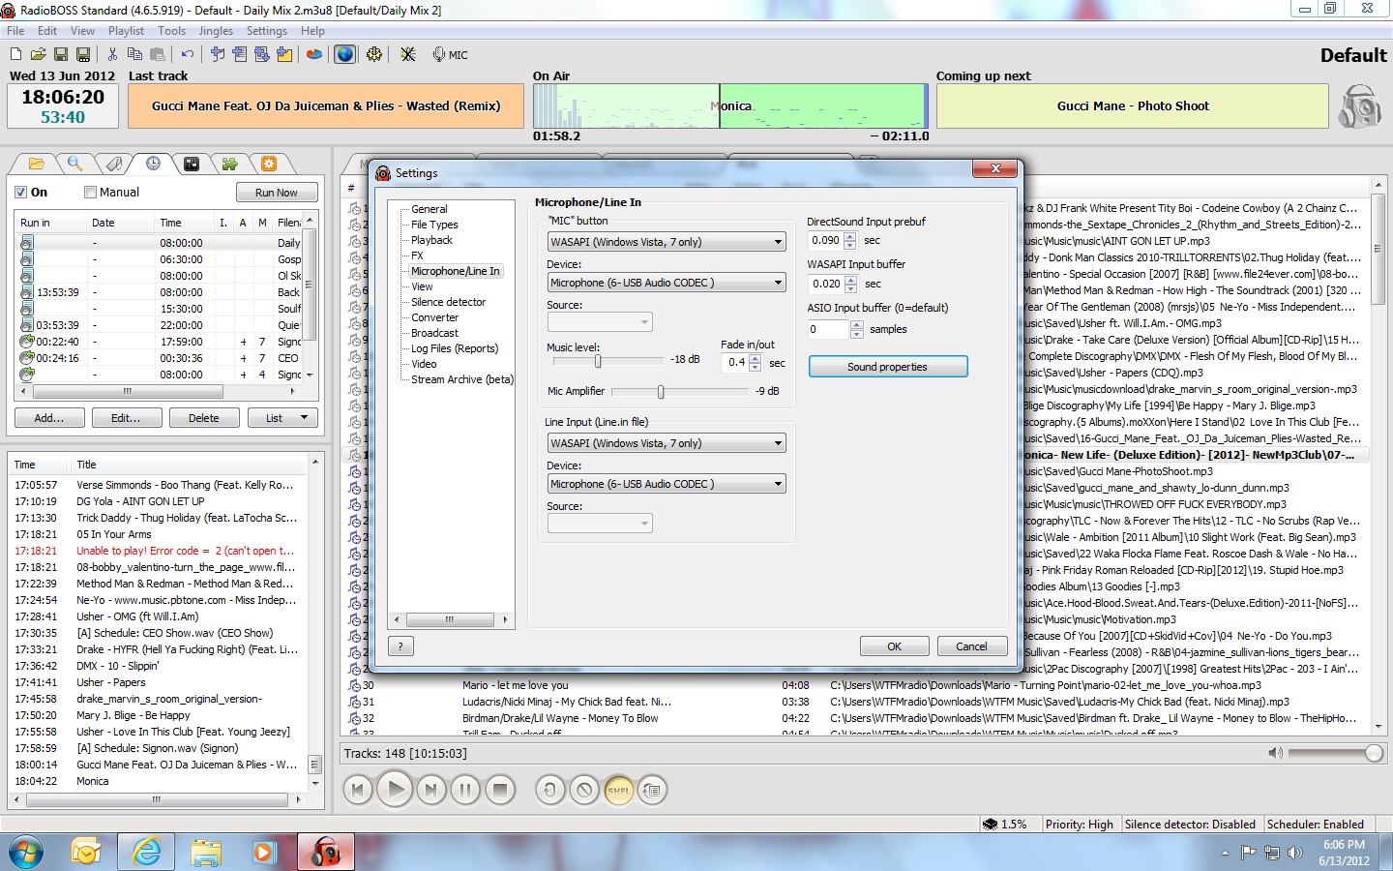The image size is (1393, 871).
Task: Select Playback in Settings tree
Action: (x=431, y=240)
